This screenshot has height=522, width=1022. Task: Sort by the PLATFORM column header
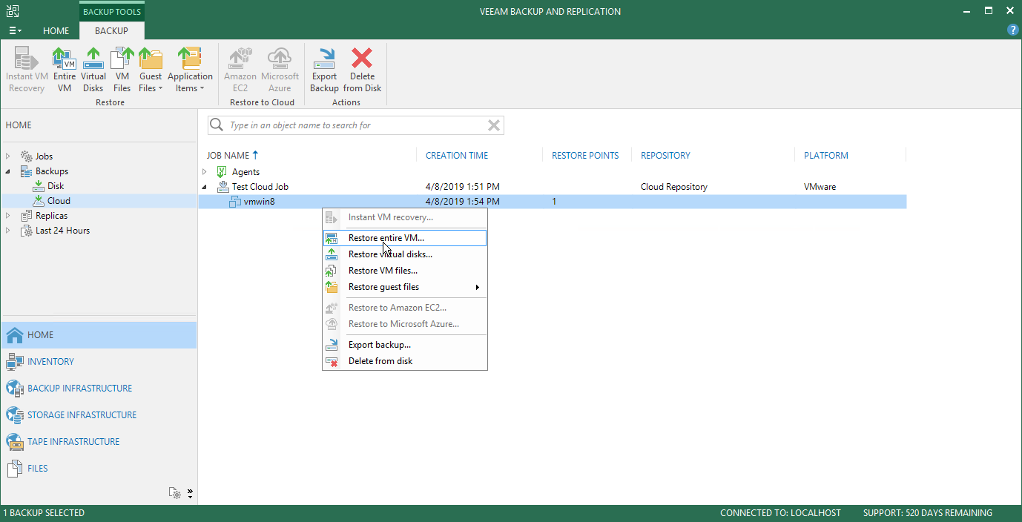826,156
